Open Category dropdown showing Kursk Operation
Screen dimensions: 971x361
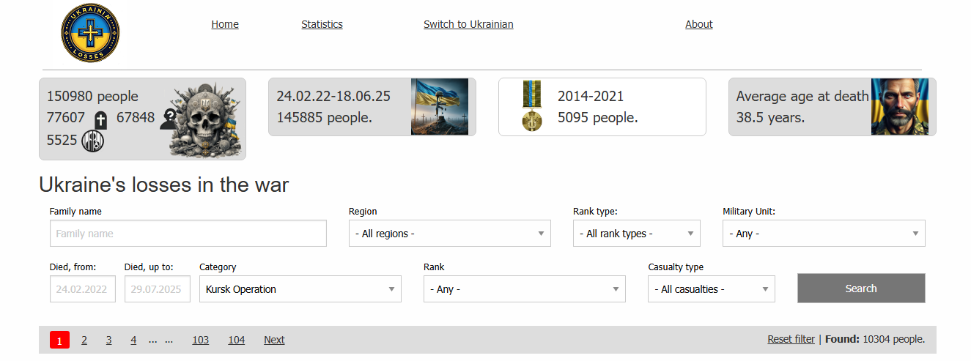[x=300, y=289]
